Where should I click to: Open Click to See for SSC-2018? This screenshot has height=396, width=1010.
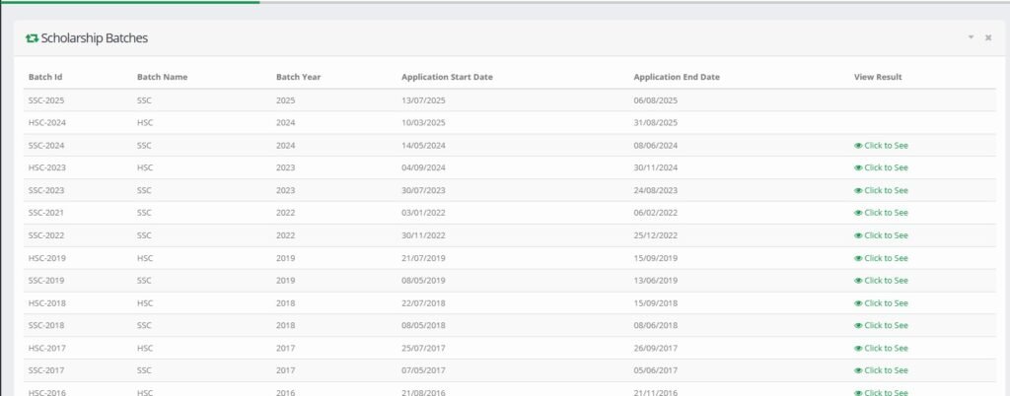(x=885, y=326)
